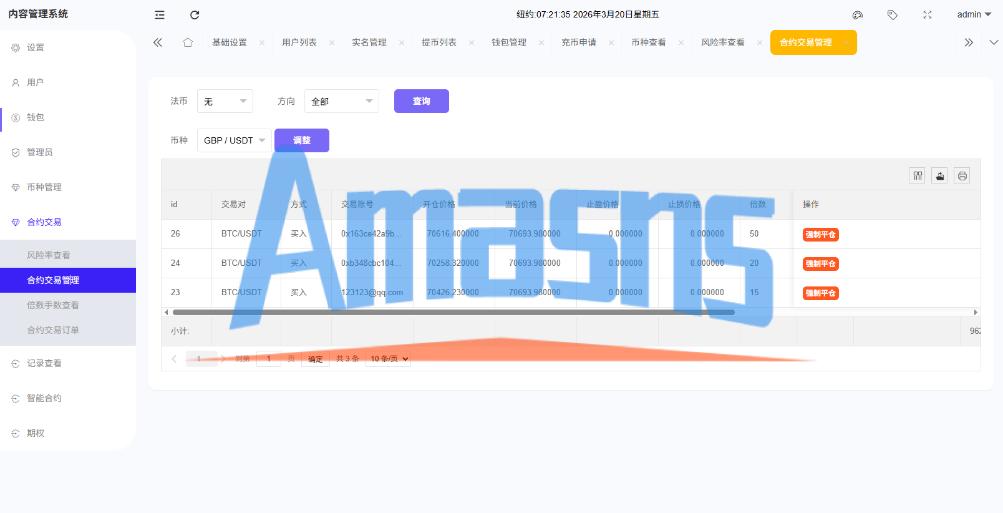Click the previous page arrow in pagination
Viewport: 1003px width, 513px height.
[174, 359]
